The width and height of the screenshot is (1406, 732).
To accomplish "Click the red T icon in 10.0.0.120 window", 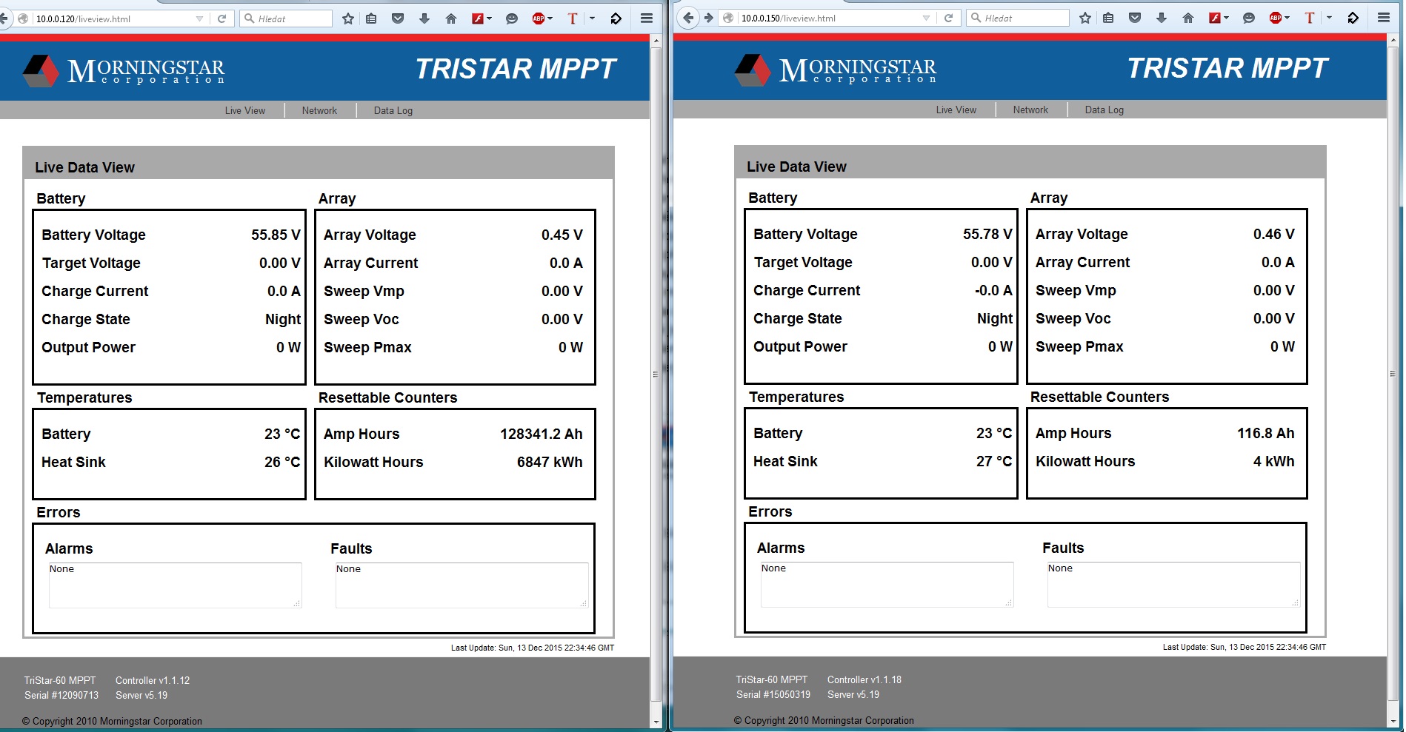I will pyautogui.click(x=573, y=19).
